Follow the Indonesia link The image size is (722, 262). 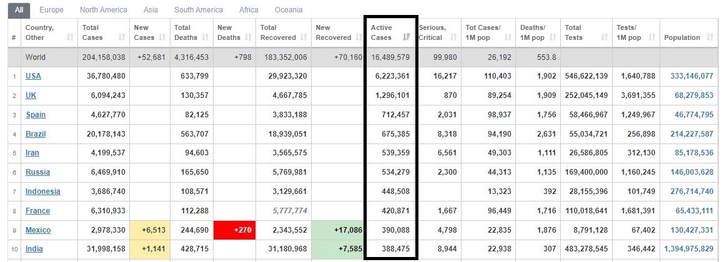[43, 192]
